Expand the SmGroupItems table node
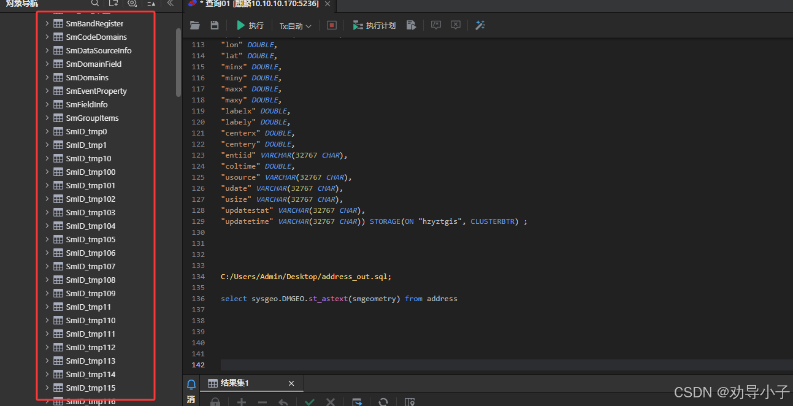Screen dimensions: 793x406 [x=47, y=118]
